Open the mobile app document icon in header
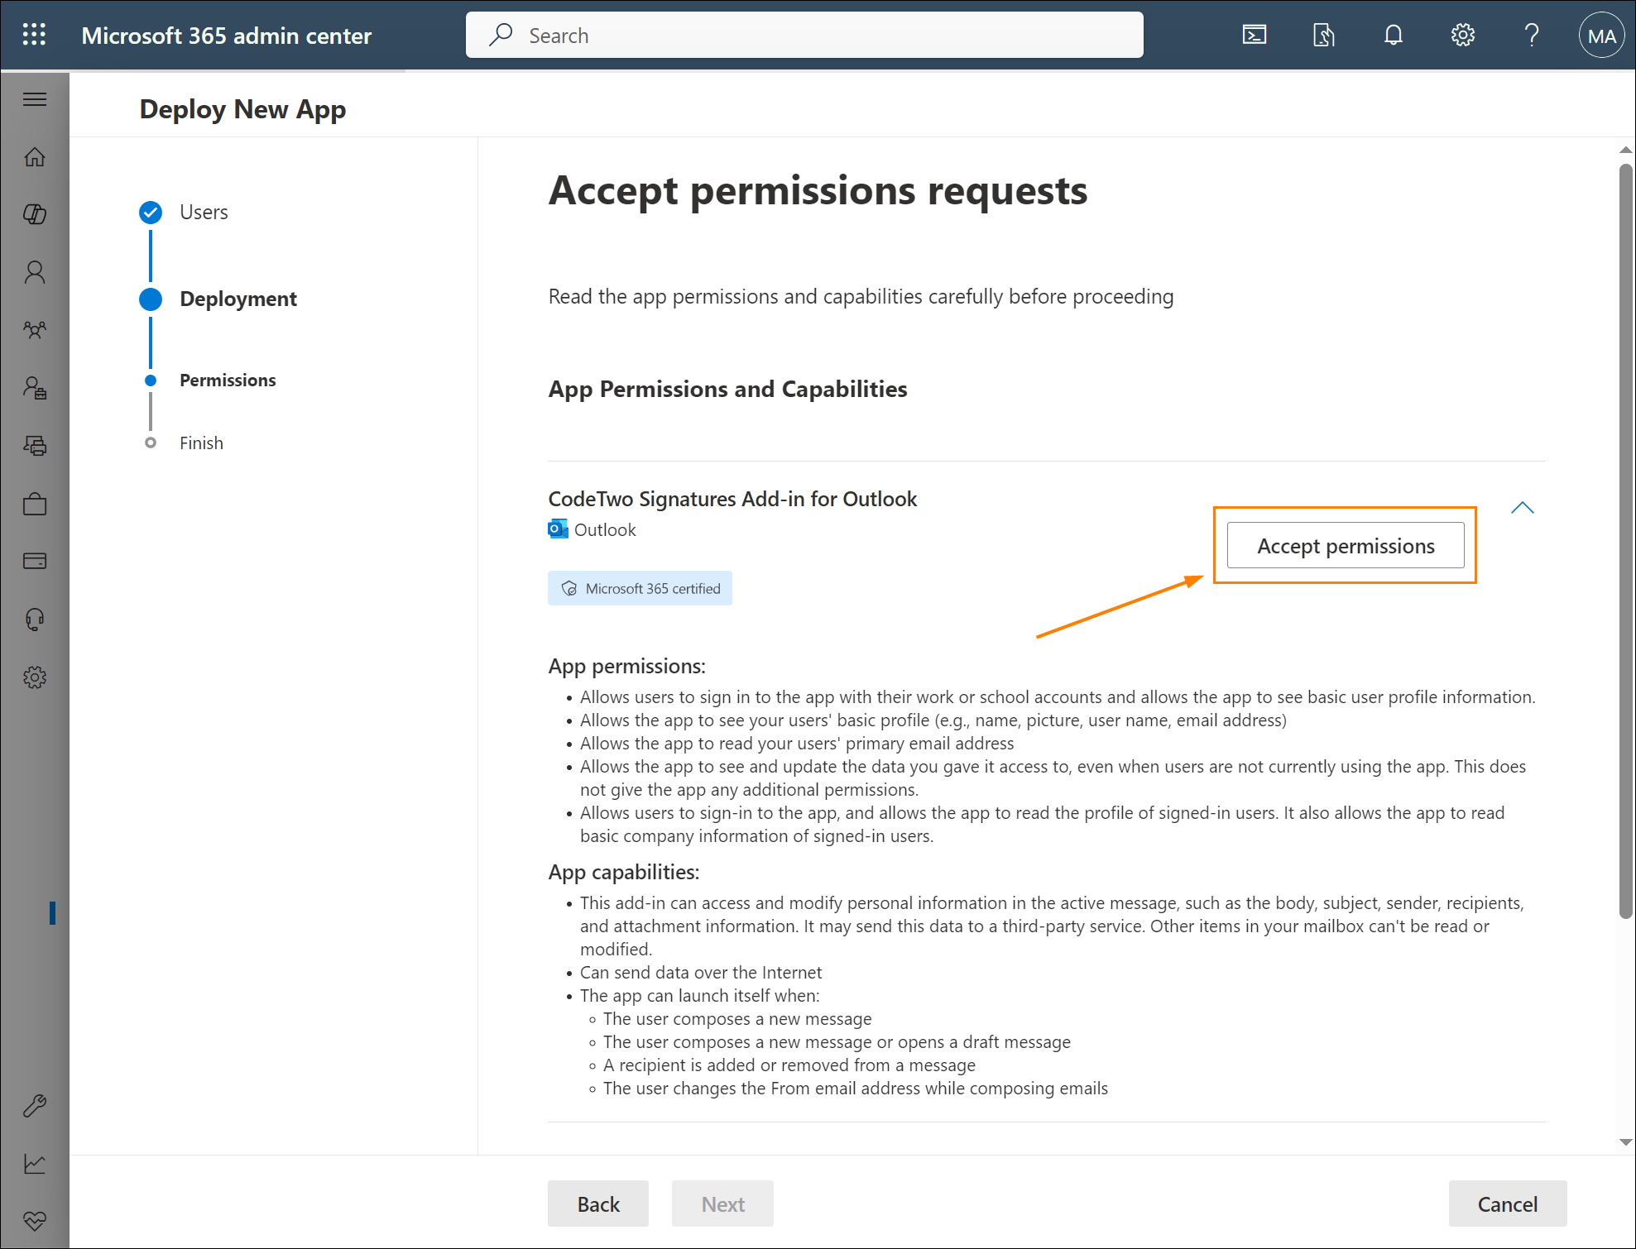1636x1249 pixels. click(x=1324, y=35)
